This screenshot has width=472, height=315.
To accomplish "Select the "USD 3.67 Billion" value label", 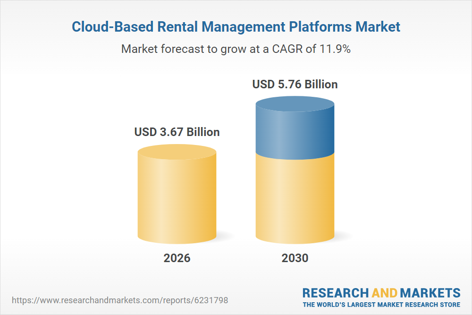I will [x=177, y=132].
